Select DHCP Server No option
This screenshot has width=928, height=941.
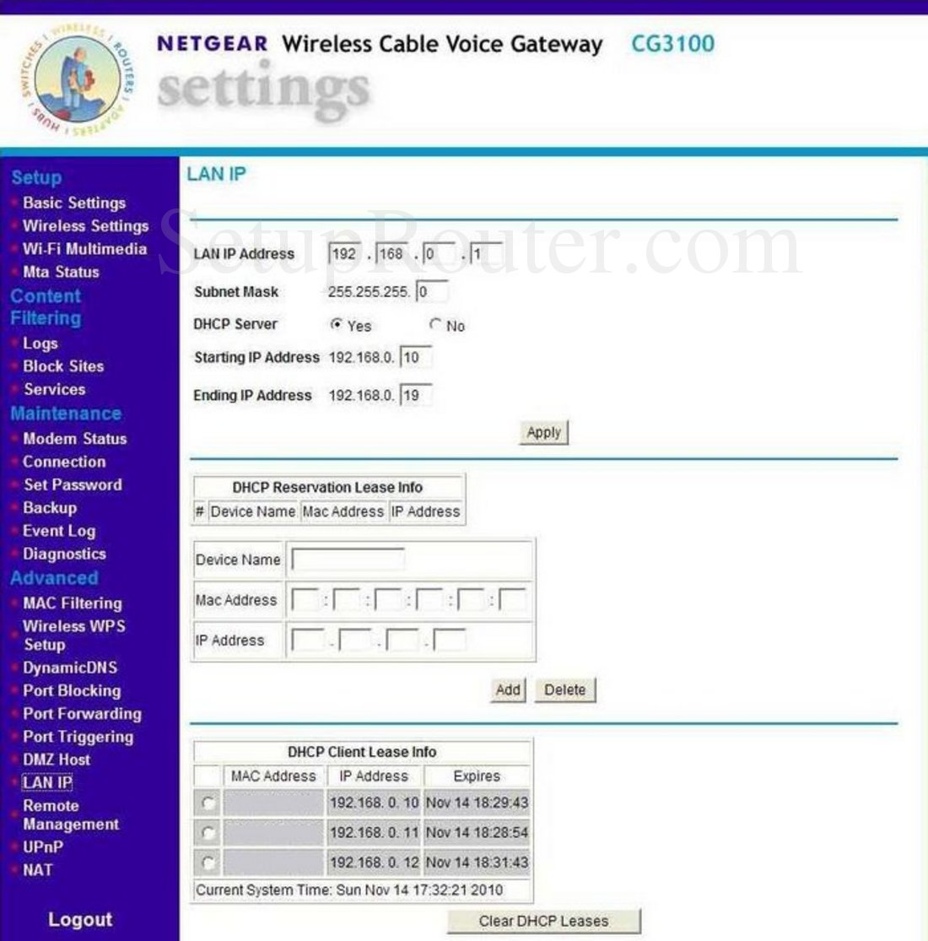[x=435, y=325]
